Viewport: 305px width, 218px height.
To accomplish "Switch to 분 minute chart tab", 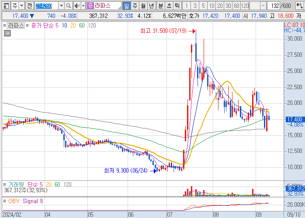I will (161, 6).
